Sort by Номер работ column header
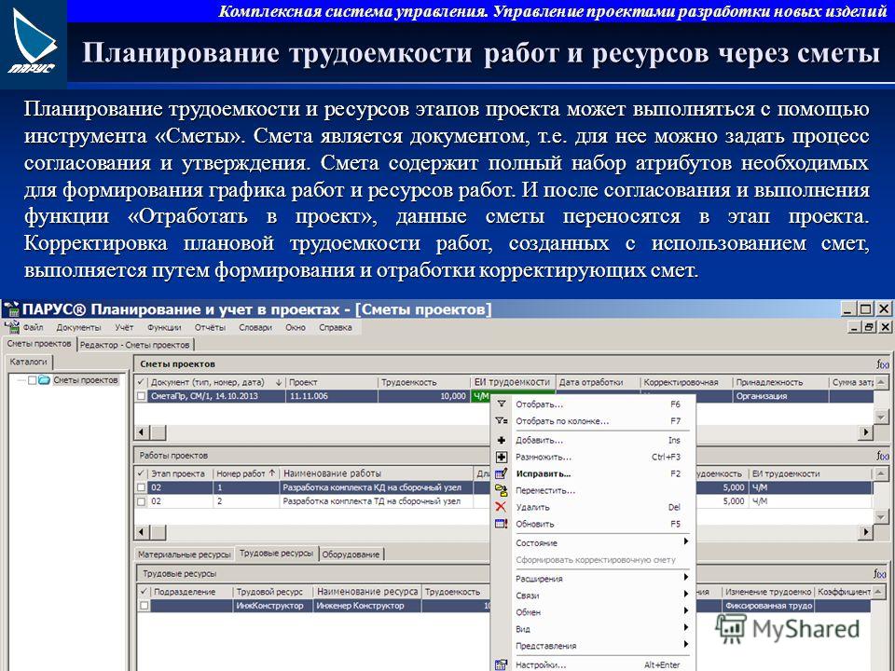895x671 pixels. coord(246,473)
